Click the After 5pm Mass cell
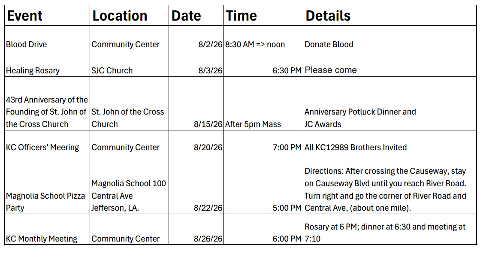Image resolution: width=489 pixels, height=257 pixels. (x=263, y=103)
